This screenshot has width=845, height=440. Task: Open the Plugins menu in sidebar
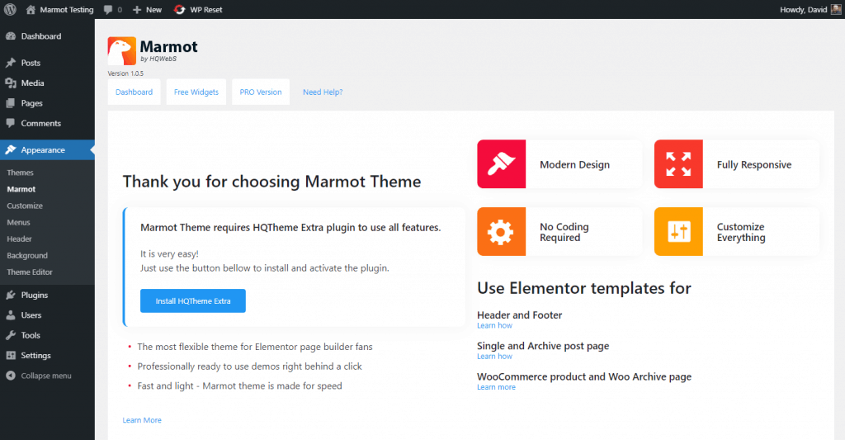point(34,295)
